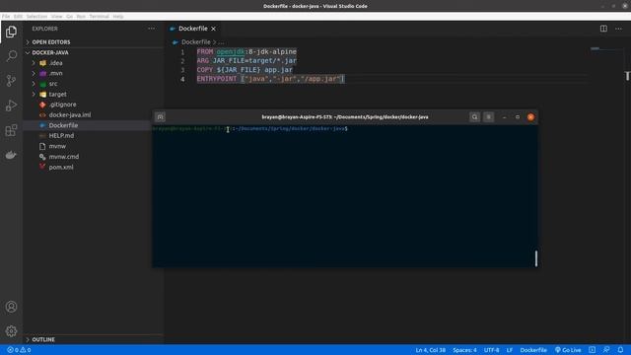Open the Search view icon
The width and height of the screenshot is (631, 355).
[11, 55]
